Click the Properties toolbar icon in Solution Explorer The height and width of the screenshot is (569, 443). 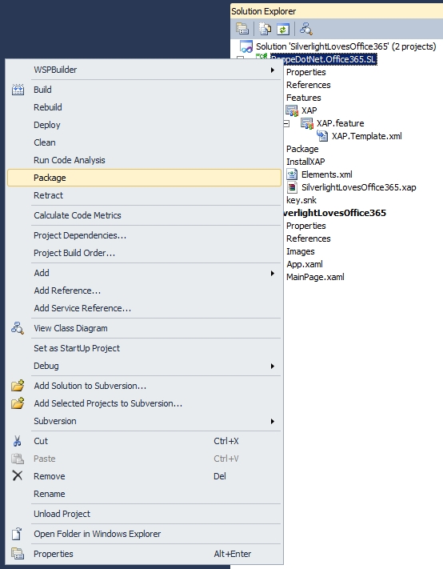coord(242,29)
